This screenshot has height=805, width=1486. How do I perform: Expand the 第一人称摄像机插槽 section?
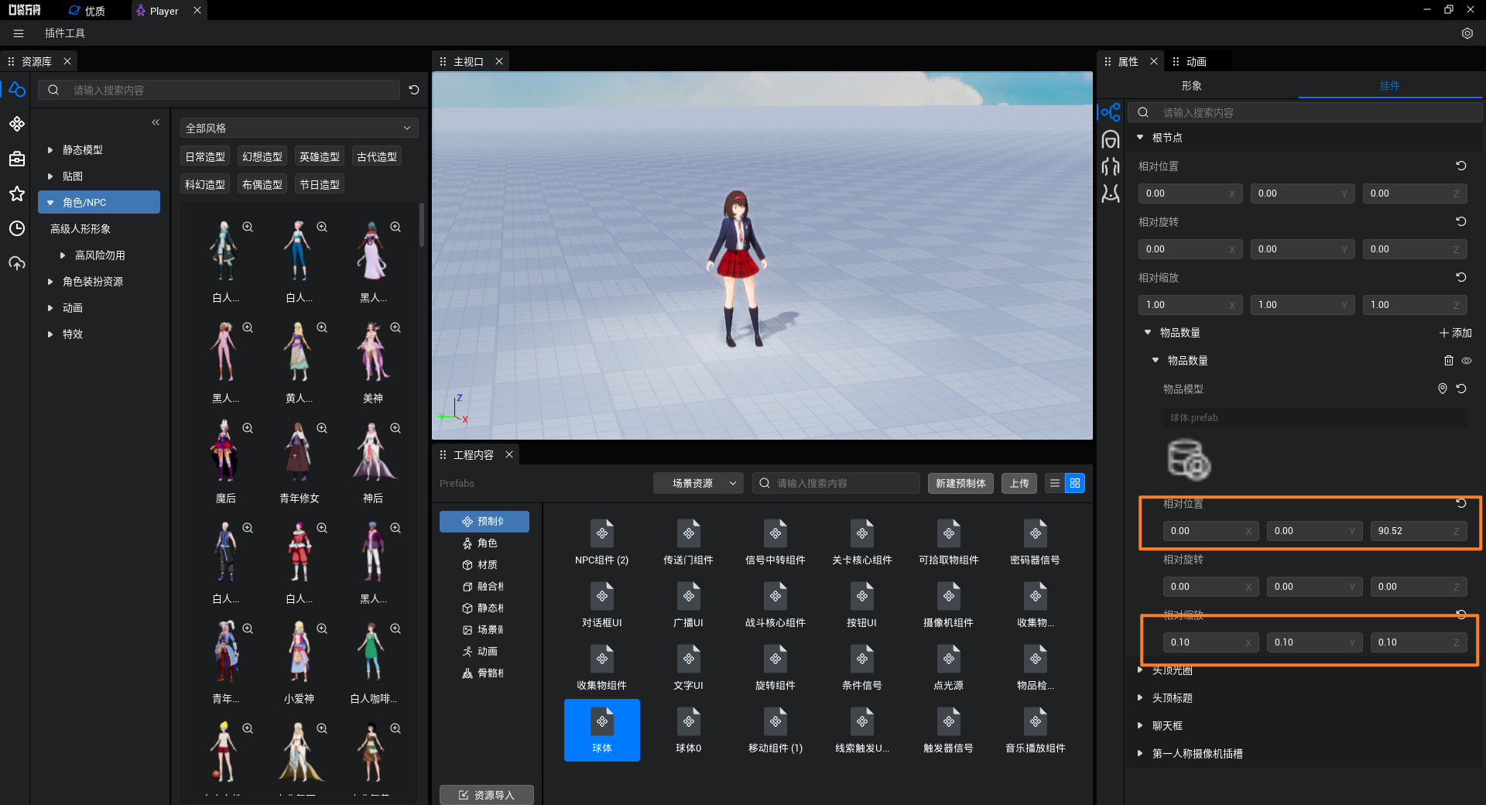1140,753
